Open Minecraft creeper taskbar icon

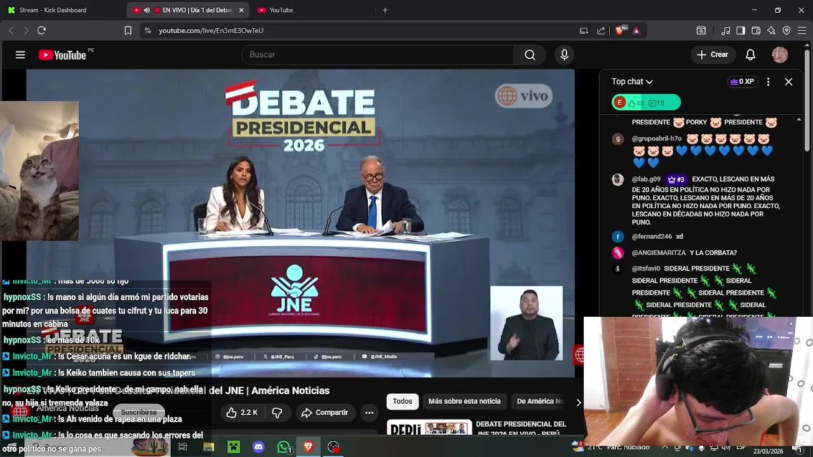click(233, 447)
